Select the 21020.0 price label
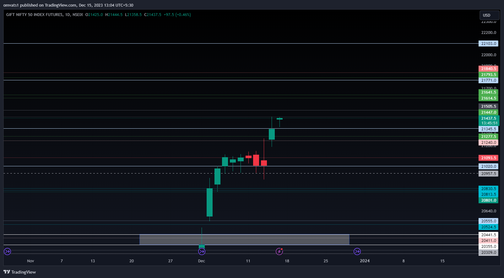This screenshot has width=504, height=278. 488,166
